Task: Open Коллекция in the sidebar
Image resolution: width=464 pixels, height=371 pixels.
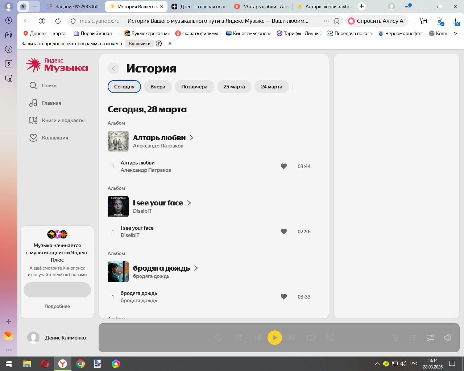Action: pos(49,138)
